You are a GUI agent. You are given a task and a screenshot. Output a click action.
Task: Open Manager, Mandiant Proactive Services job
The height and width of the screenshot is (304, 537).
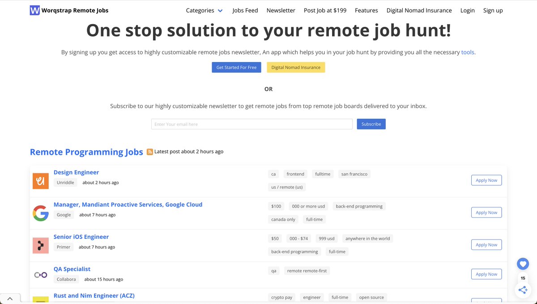128,204
